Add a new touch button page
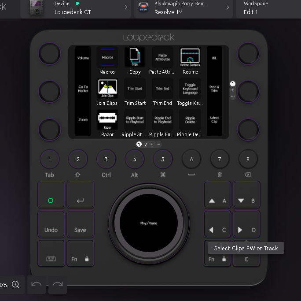 click(x=152, y=144)
